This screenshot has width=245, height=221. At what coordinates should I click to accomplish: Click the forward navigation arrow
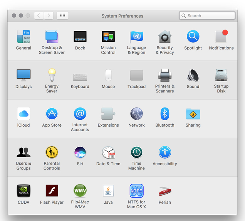[49, 15]
